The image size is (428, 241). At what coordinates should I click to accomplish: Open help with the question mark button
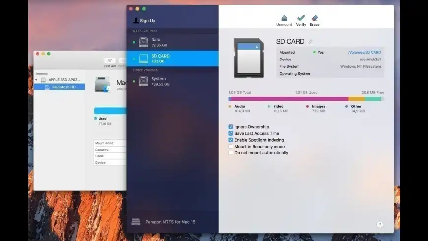(380, 224)
